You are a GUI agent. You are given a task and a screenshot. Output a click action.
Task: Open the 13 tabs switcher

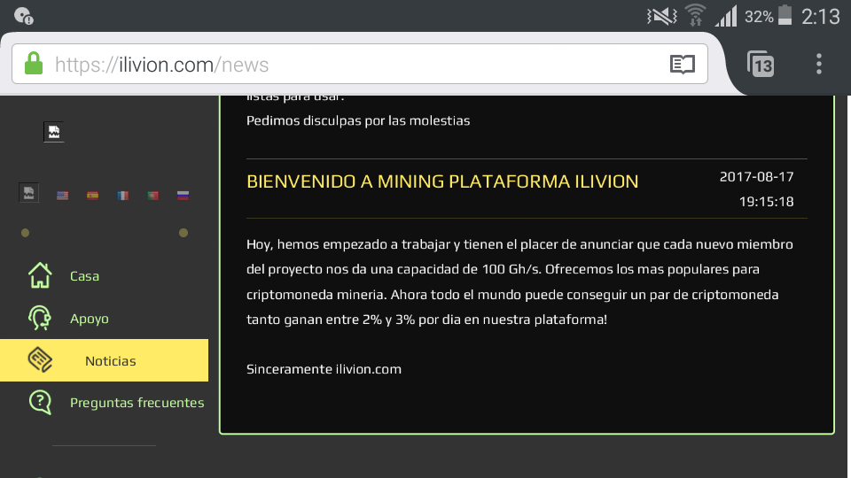click(x=761, y=64)
